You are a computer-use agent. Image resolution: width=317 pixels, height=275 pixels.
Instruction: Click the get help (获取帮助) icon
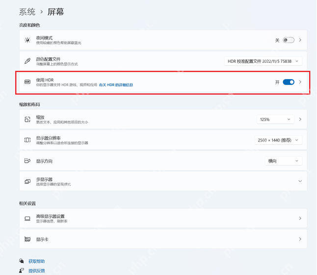pos(22,261)
